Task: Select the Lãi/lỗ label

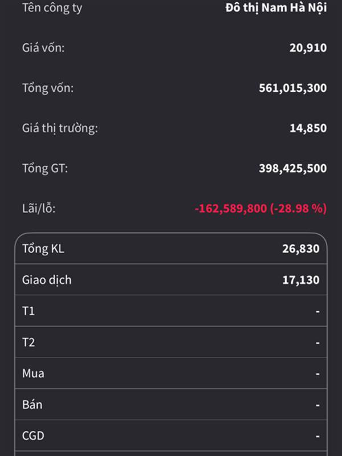Action: [x=39, y=208]
